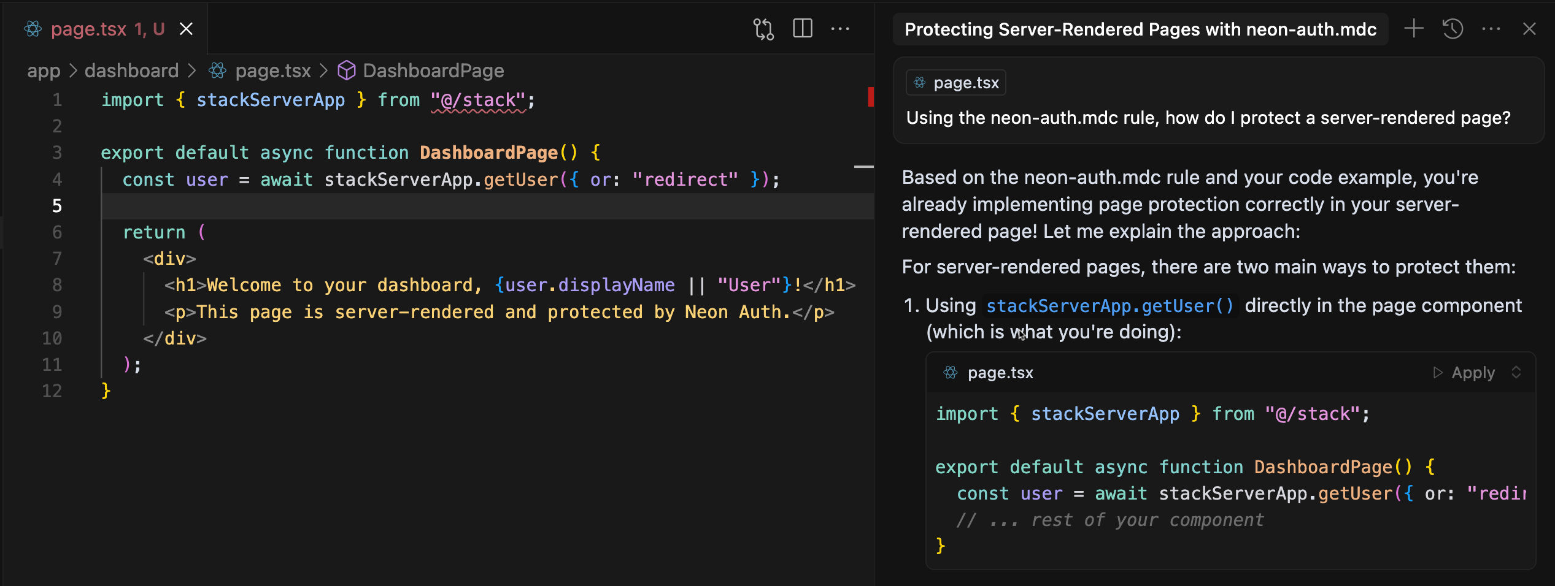Expand the Apply options chevron
Viewport: 1555px width, 586px height.
[1516, 372]
